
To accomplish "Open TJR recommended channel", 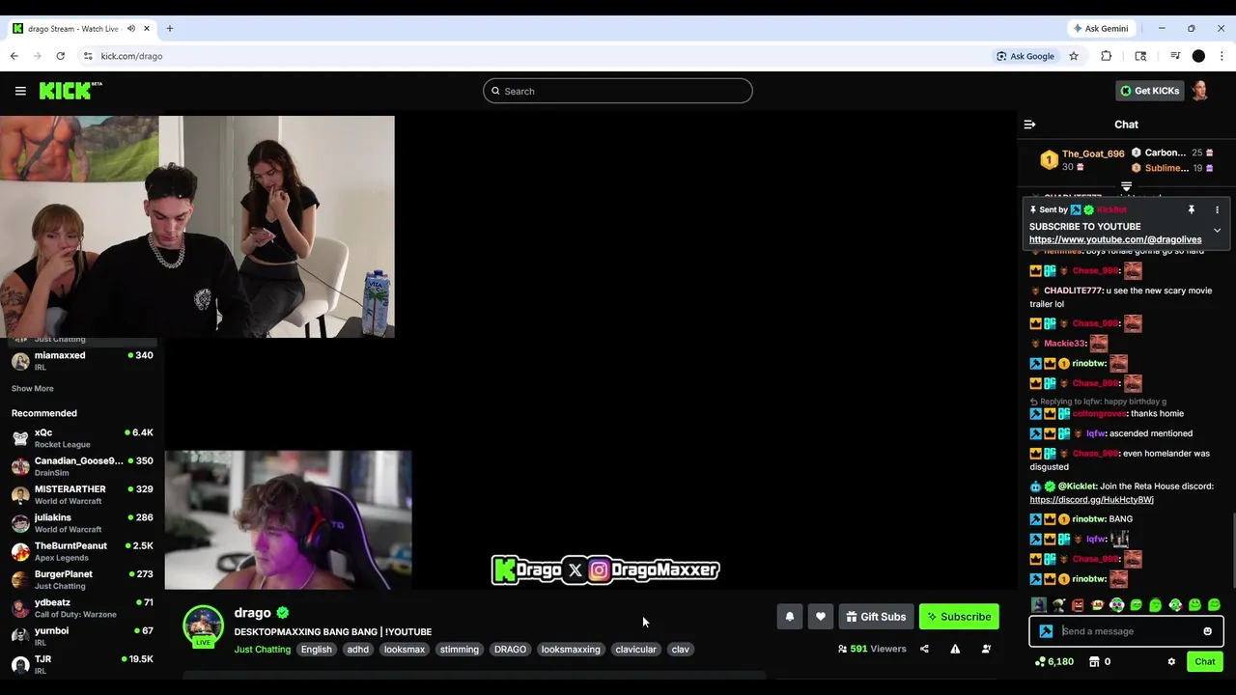I will tap(82, 665).
